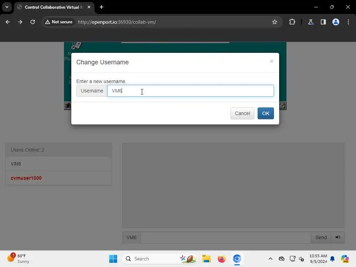356x267 pixels.
Task: Open the network display tray icon
Action: [x=292, y=259]
